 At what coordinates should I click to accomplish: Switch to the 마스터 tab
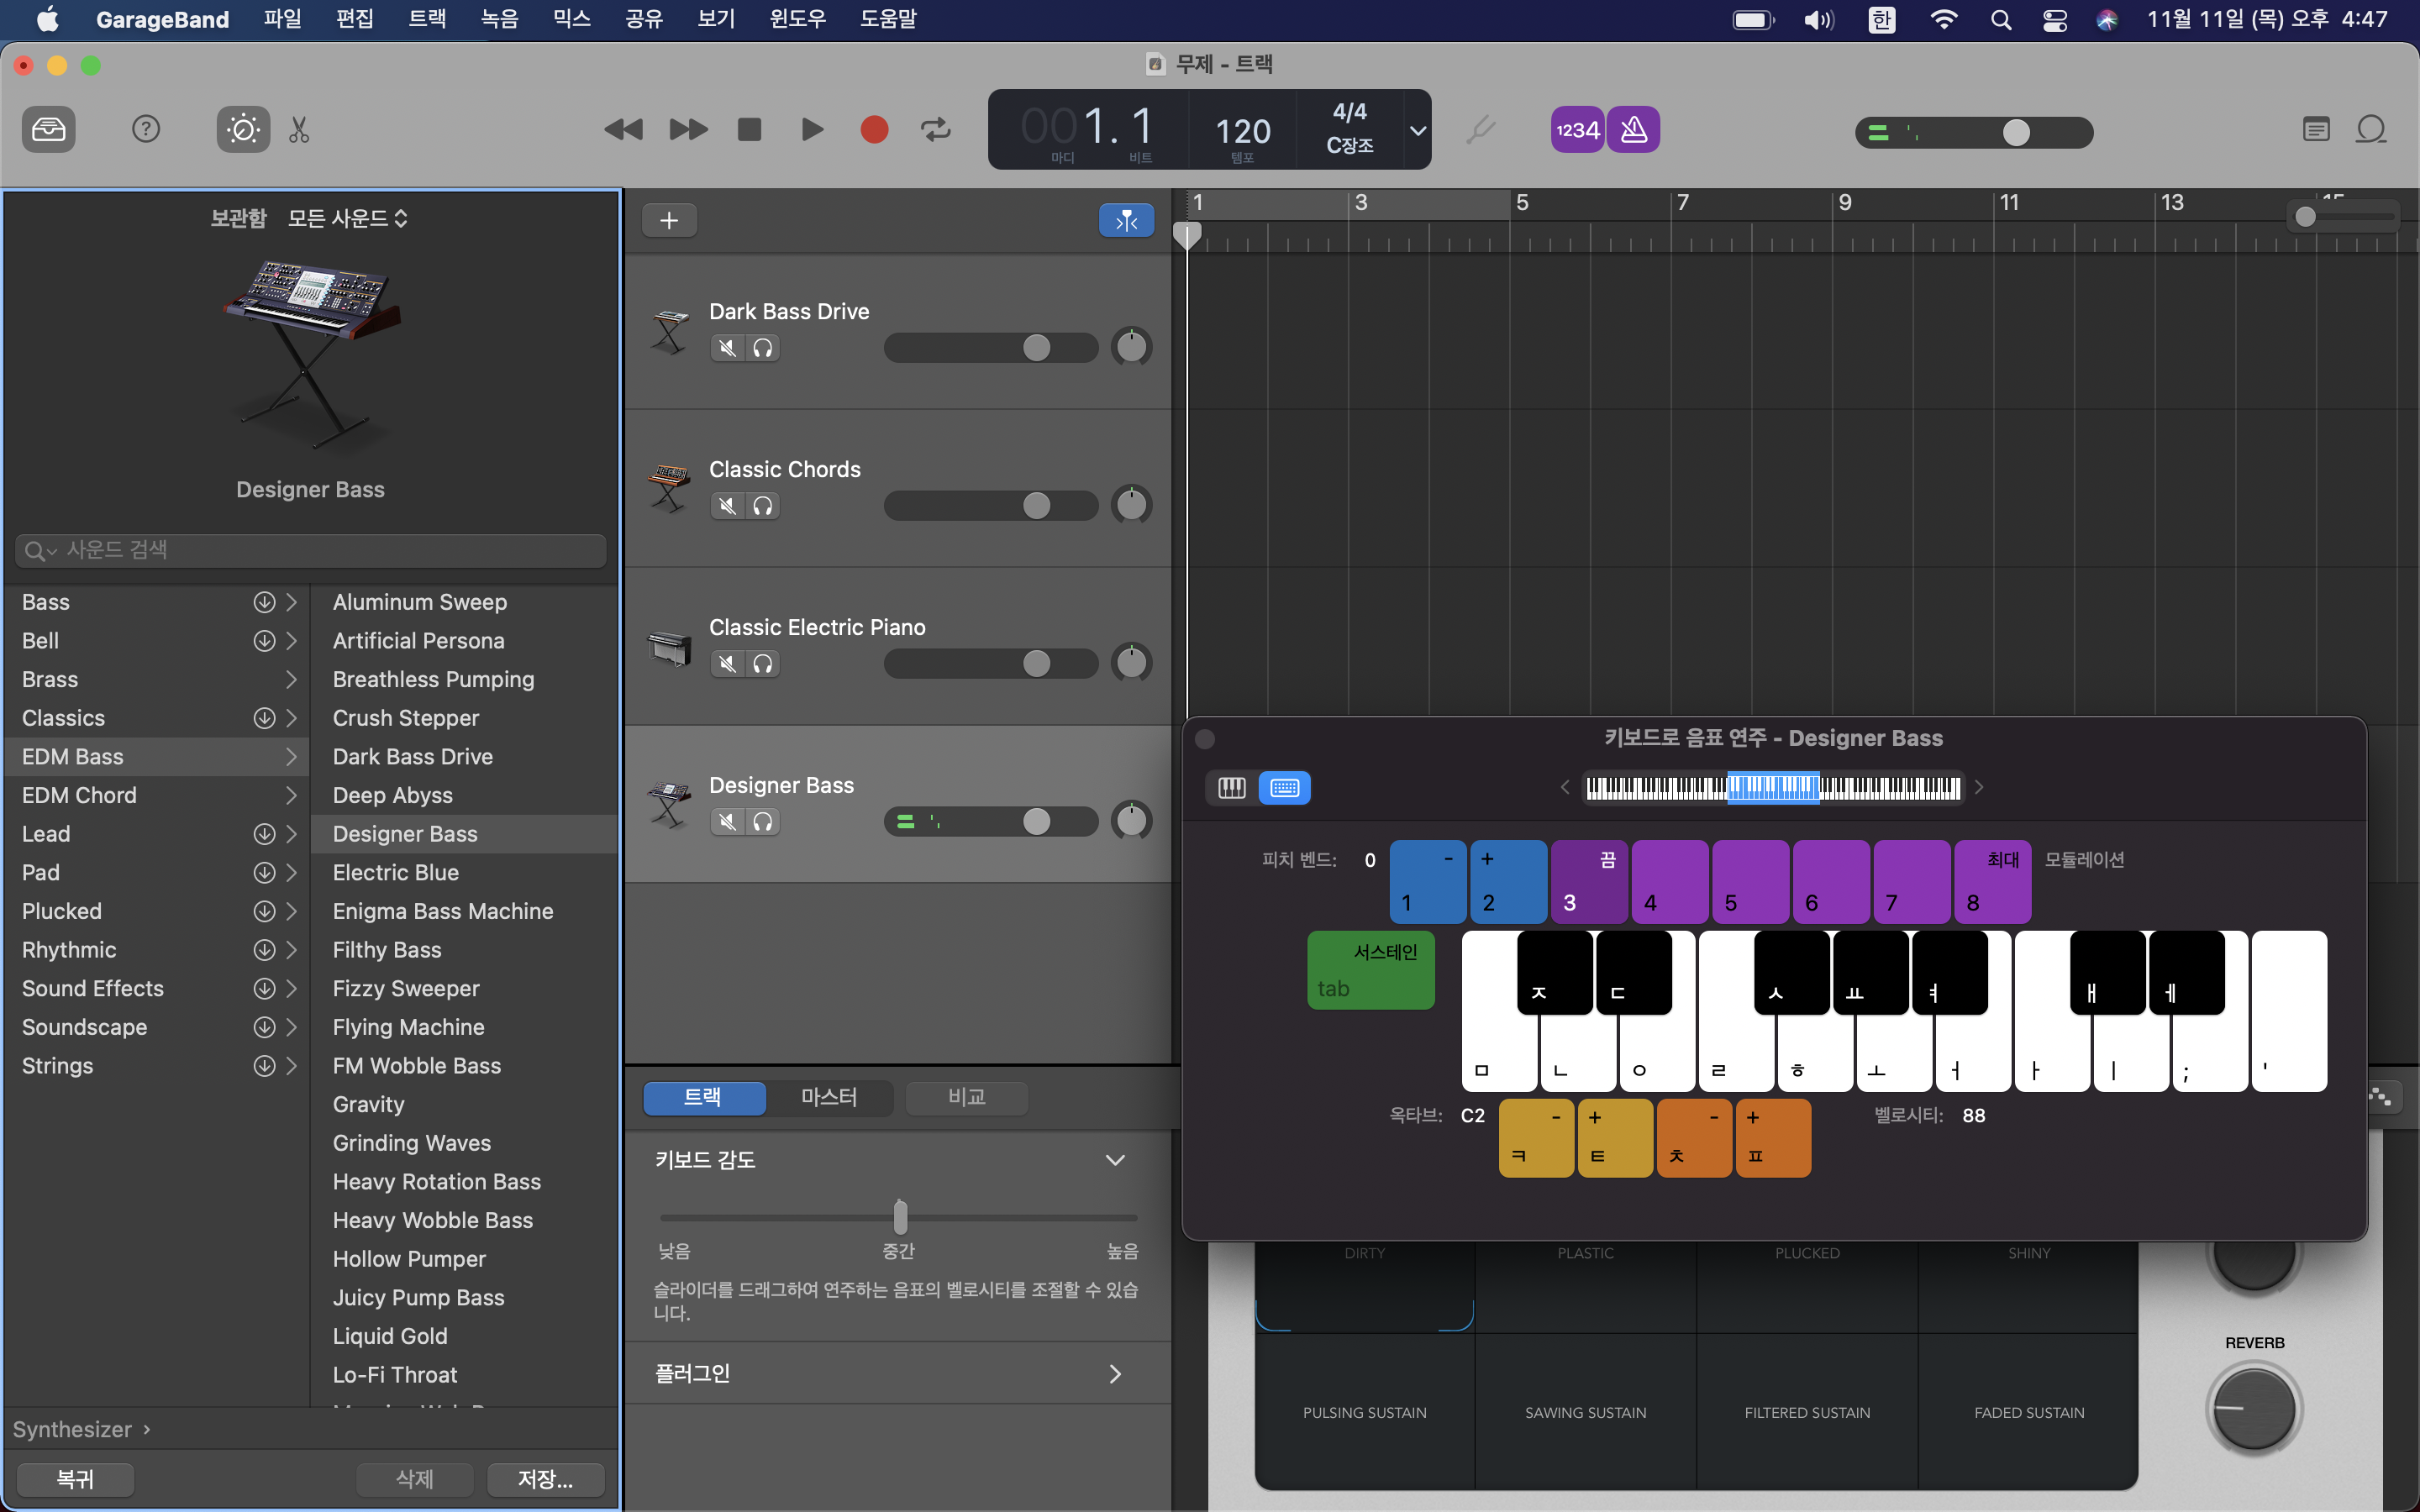click(x=829, y=1097)
